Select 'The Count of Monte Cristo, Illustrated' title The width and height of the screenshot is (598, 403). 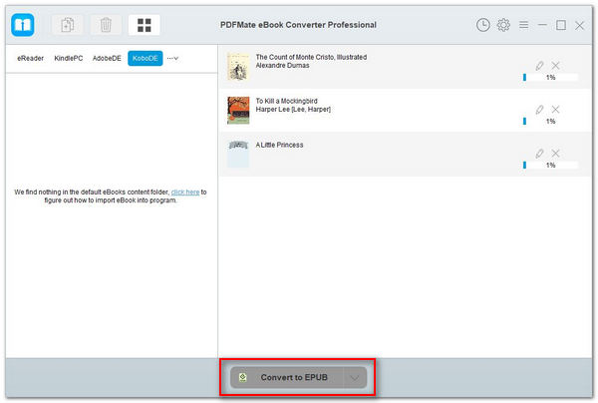311,57
